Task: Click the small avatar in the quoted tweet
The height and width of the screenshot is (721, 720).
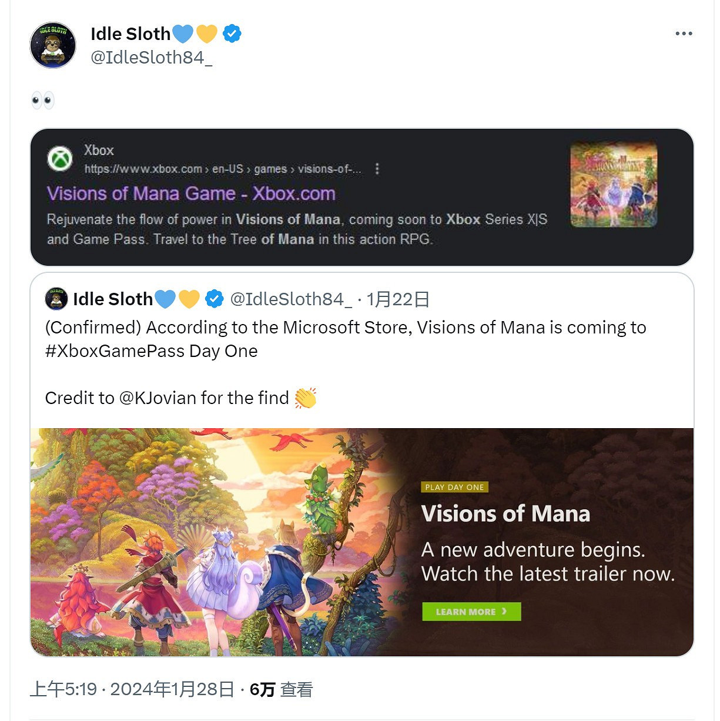Action: click(x=56, y=299)
